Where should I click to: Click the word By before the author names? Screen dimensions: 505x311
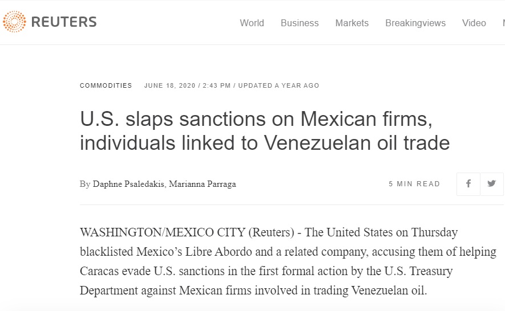[85, 184]
